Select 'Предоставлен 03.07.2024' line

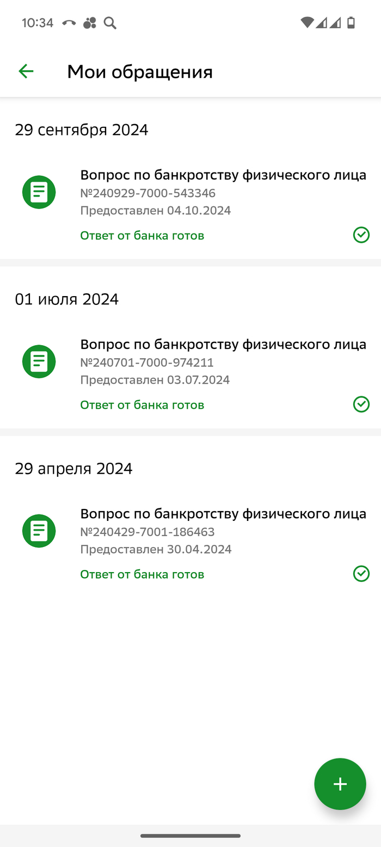pos(155,380)
